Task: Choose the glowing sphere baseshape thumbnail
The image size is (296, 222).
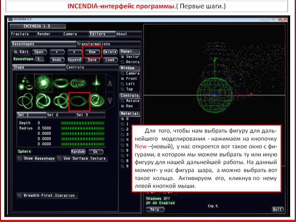Action: coord(44,83)
